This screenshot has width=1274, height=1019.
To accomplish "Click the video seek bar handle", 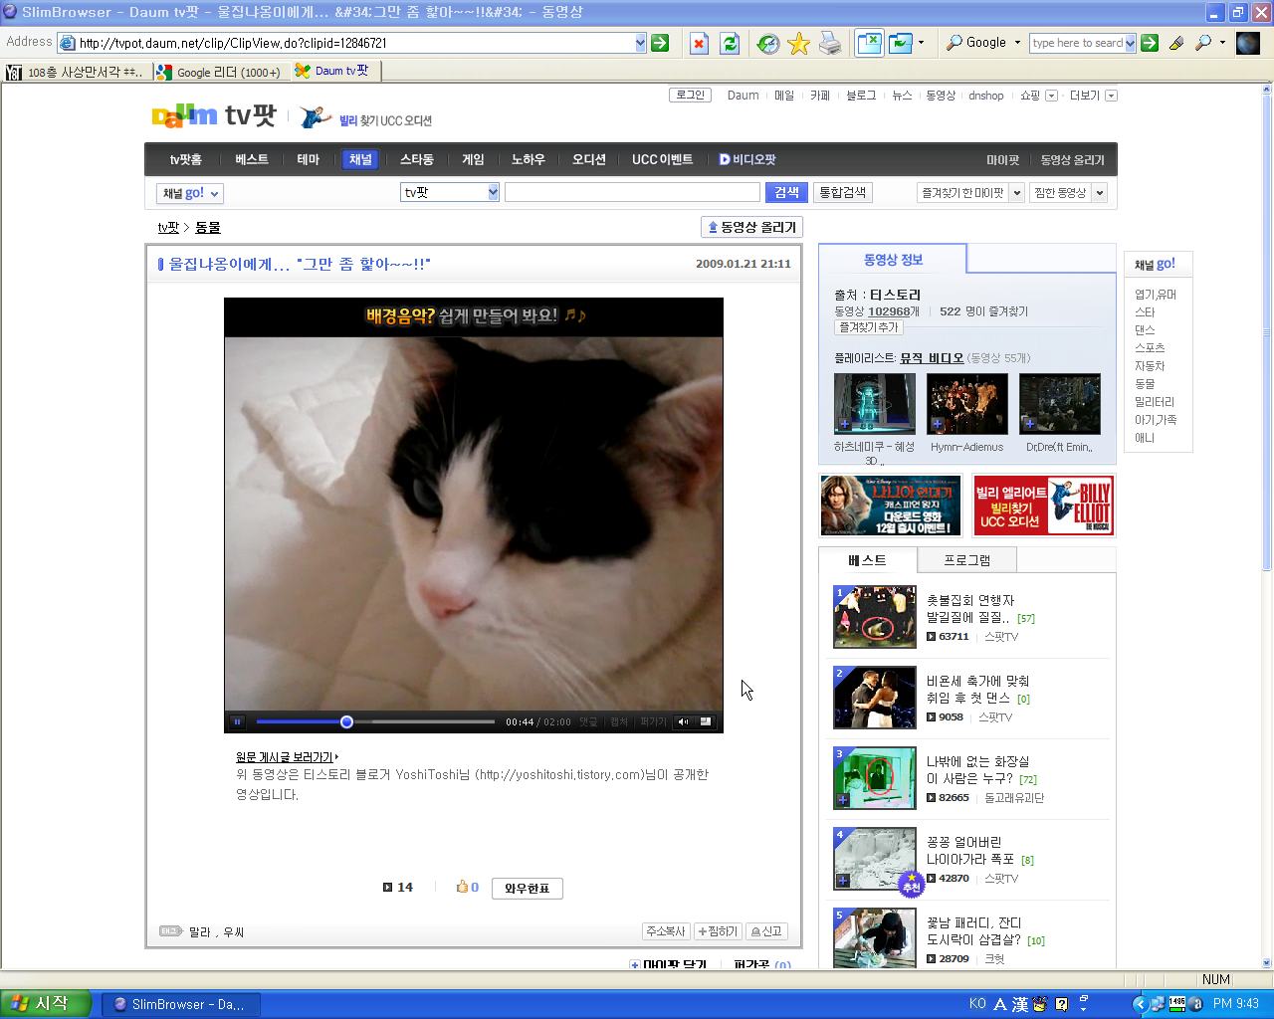I will click(x=346, y=721).
